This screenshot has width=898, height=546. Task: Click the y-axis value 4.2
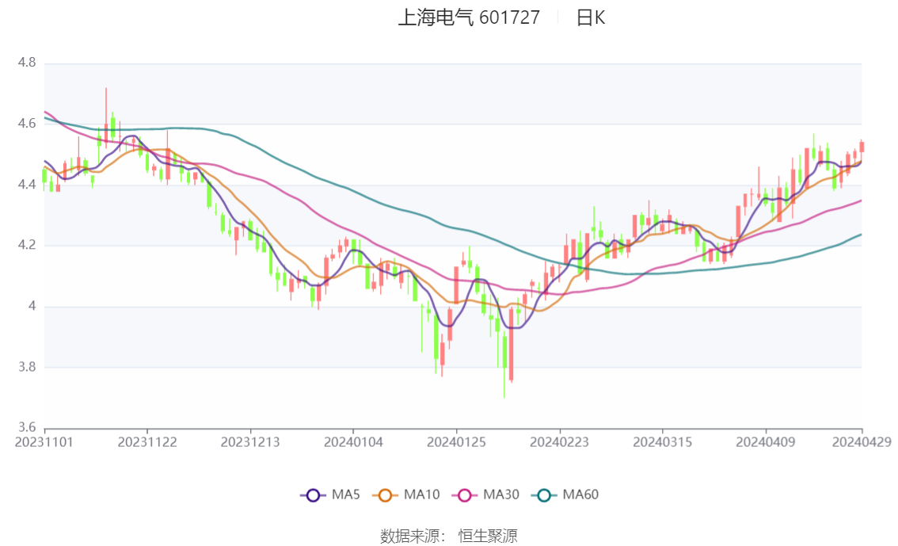(27, 245)
